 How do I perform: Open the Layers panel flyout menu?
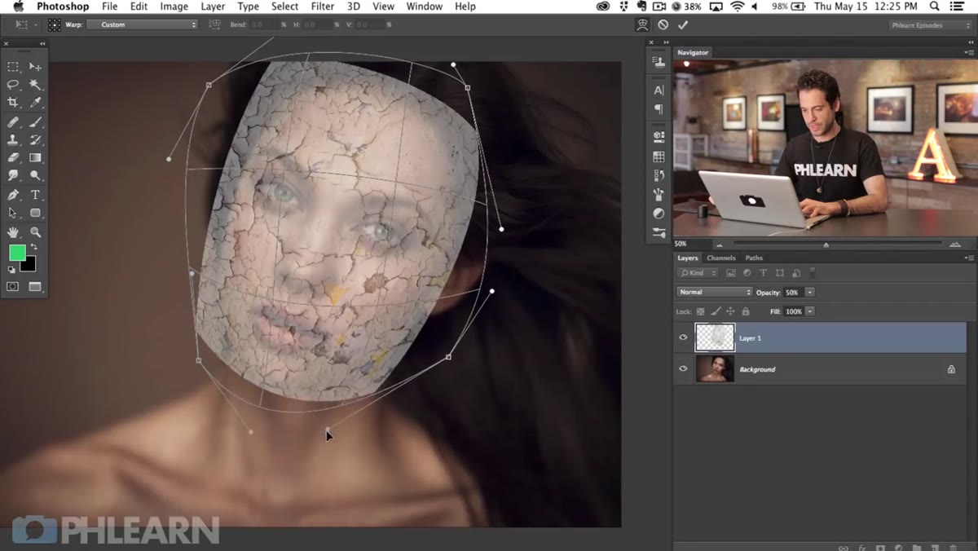[968, 258]
